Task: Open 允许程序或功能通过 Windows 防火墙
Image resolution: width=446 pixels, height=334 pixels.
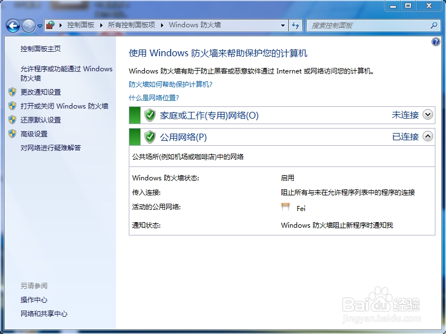Action: click(66, 73)
